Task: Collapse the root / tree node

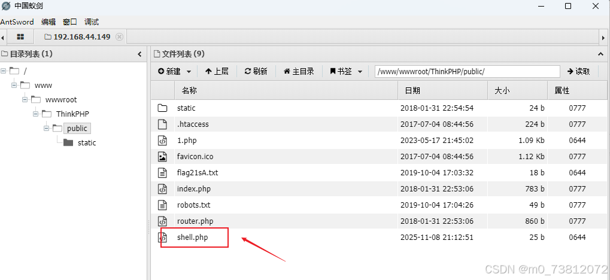Action: [x=4, y=71]
